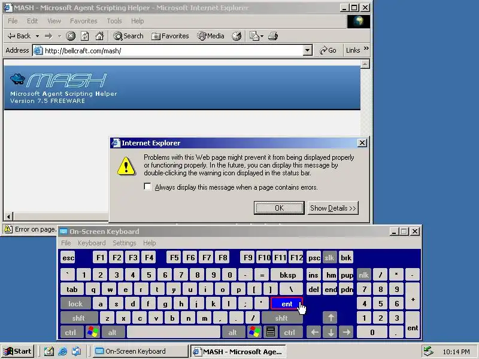Open Favorites panel from IE toolbar
This screenshot has width=479, height=359.
(170, 36)
